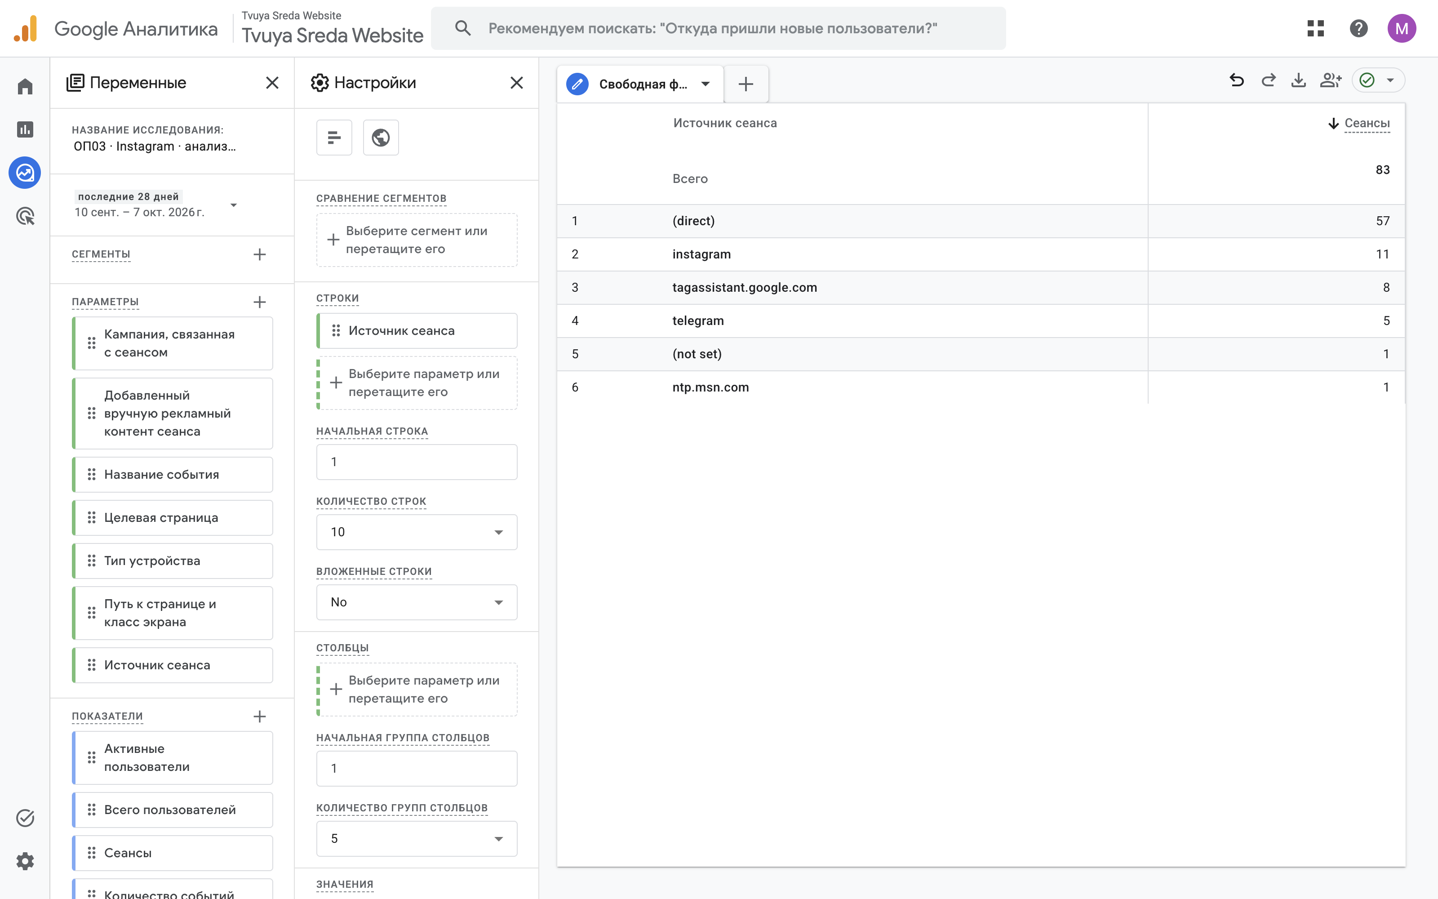Open the Вложенные строки dropdown
Screen dimensions: 1438x899
point(417,602)
